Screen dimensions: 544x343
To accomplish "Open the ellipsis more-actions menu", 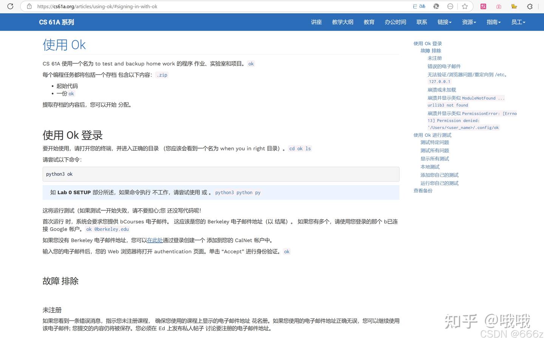I will (x=450, y=6).
